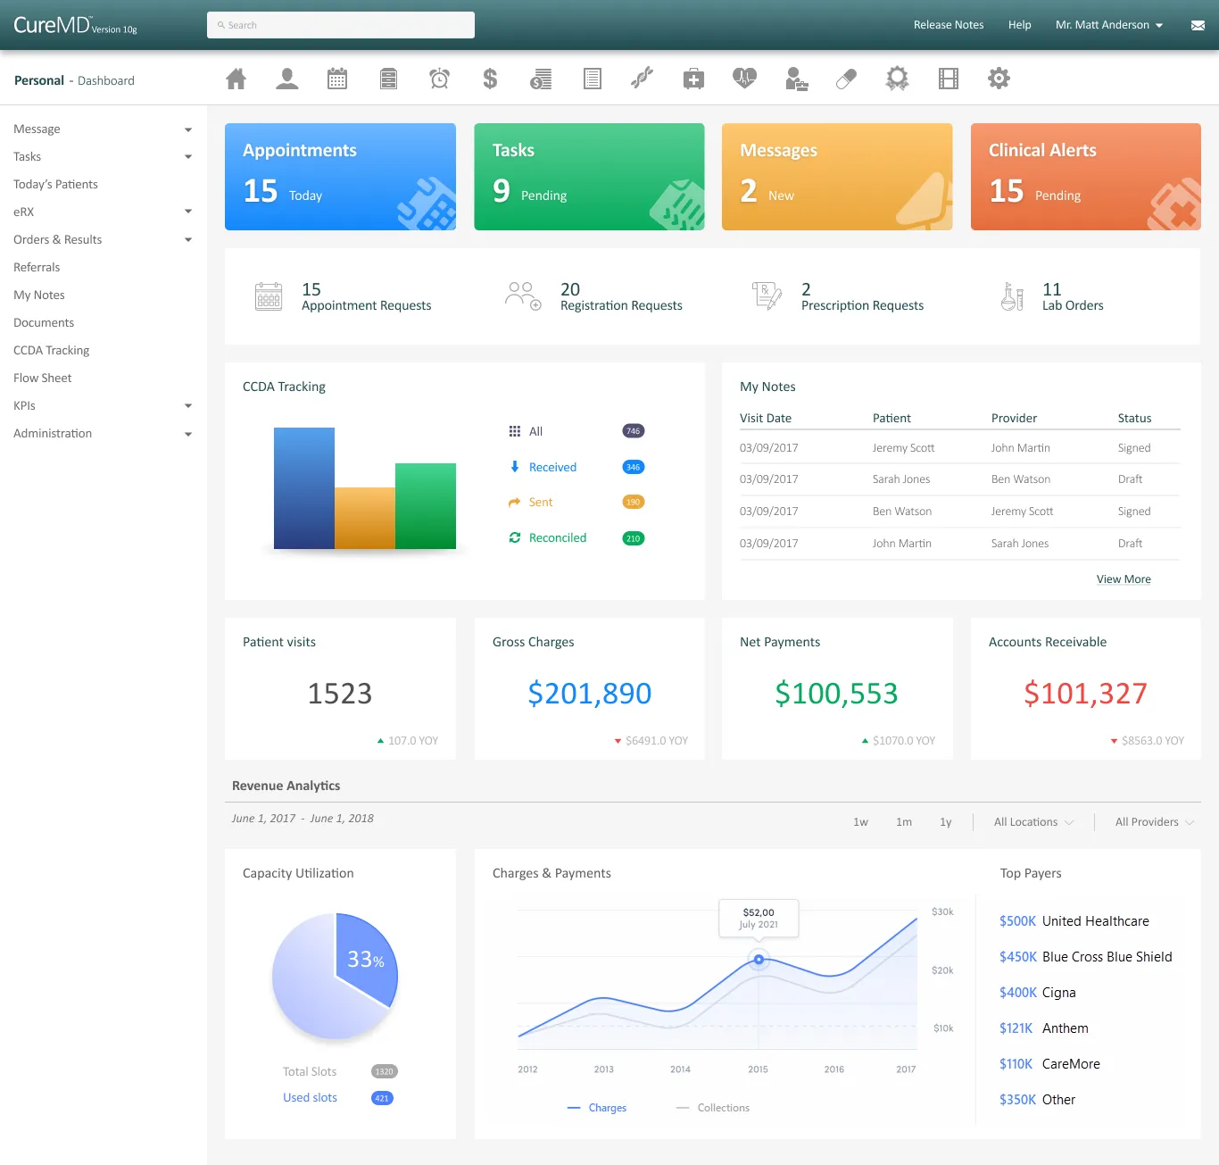Open the Home icon in toolbar
This screenshot has height=1165, width=1219.
coord(236,79)
